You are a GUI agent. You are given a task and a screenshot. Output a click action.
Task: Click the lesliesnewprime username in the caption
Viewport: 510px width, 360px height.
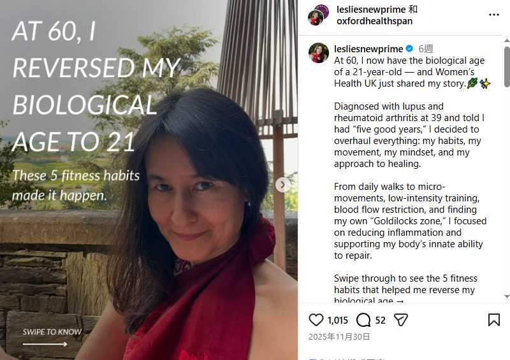point(368,49)
